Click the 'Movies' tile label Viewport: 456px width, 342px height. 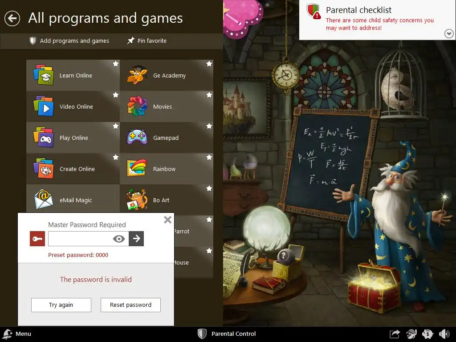[x=162, y=106]
